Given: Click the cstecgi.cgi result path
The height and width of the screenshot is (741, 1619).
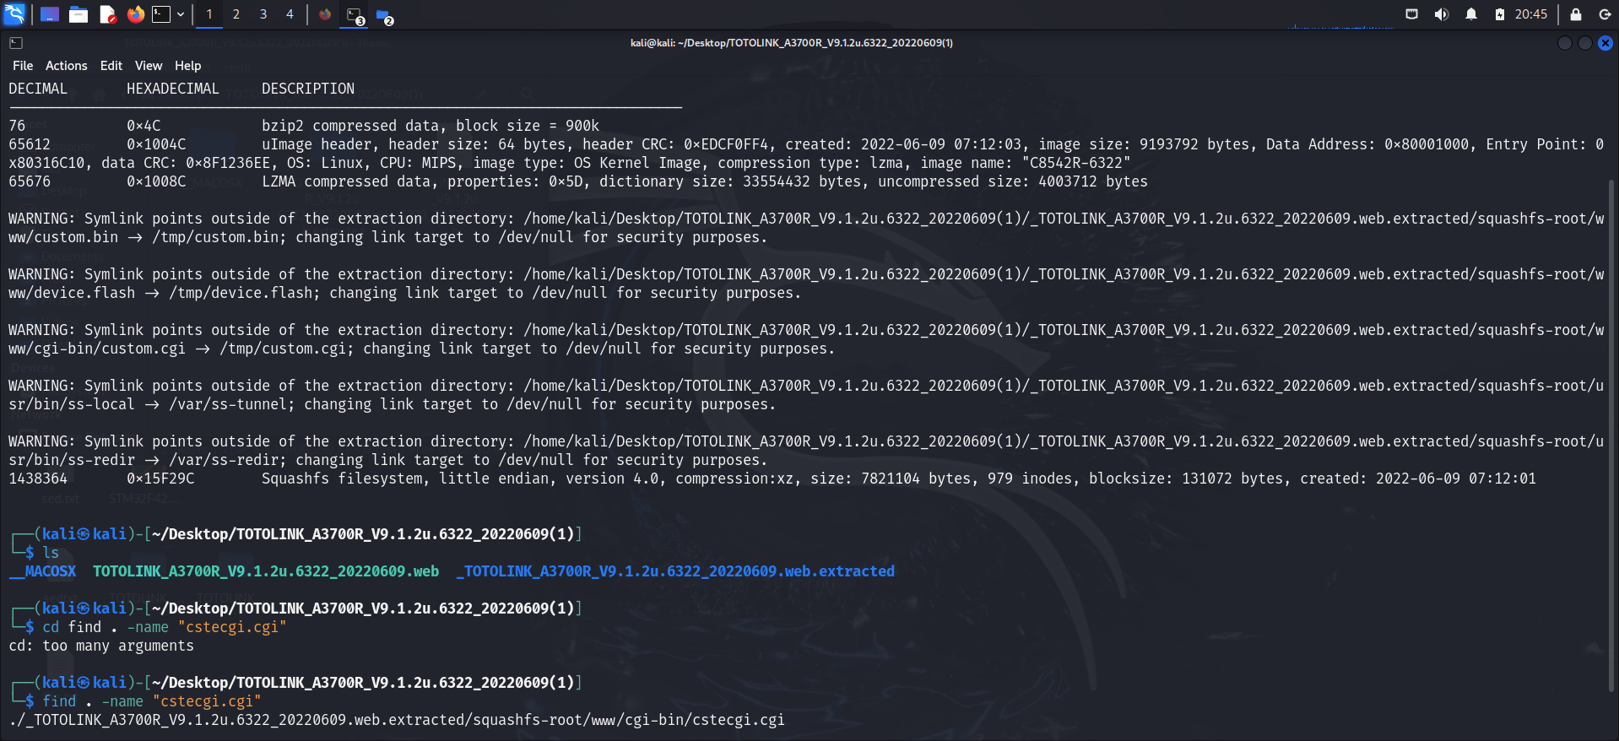Looking at the screenshot, I should pyautogui.click(x=397, y=720).
